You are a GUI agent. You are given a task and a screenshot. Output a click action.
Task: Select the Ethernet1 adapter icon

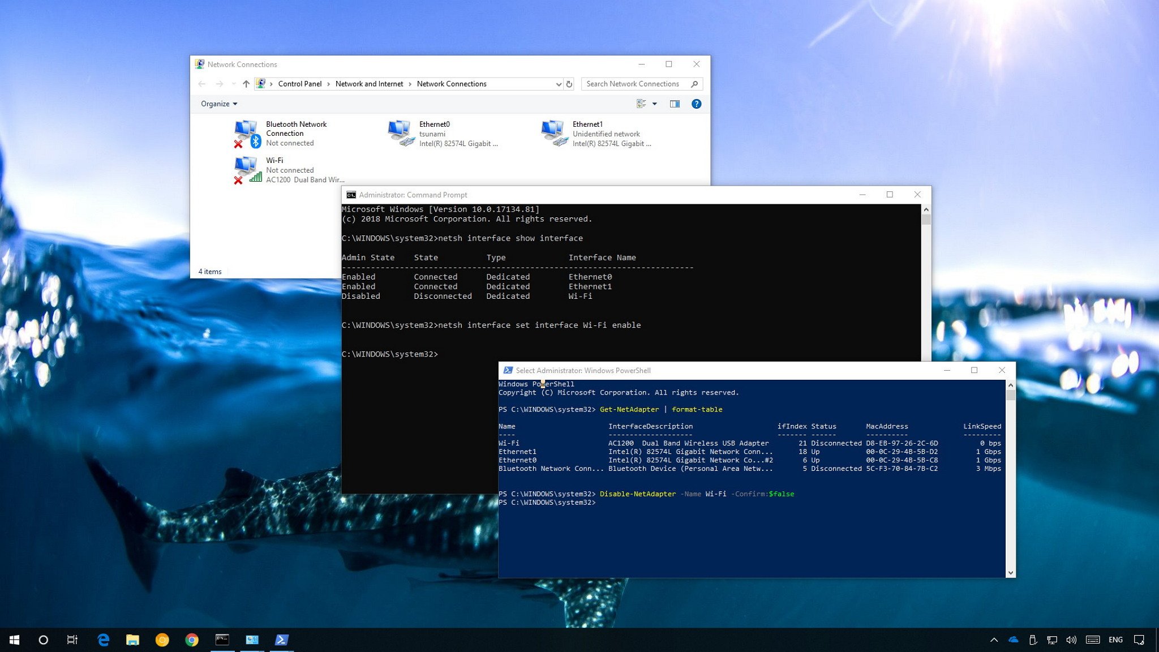click(x=554, y=133)
